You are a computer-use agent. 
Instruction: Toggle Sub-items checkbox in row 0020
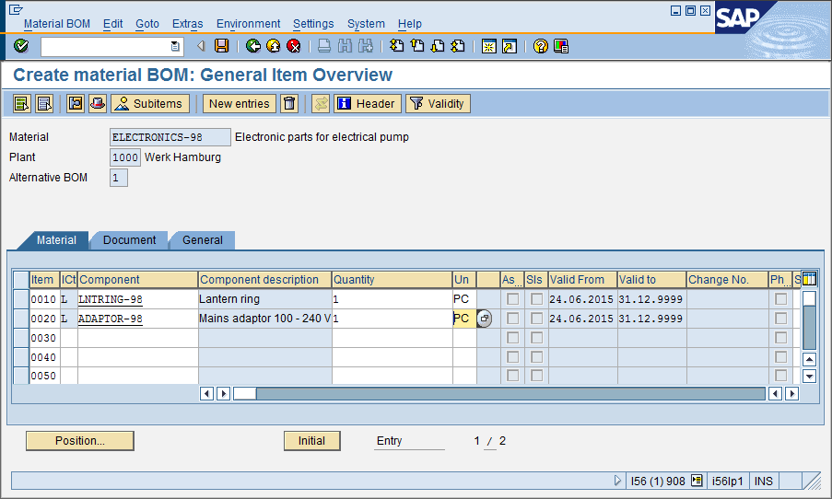(537, 319)
